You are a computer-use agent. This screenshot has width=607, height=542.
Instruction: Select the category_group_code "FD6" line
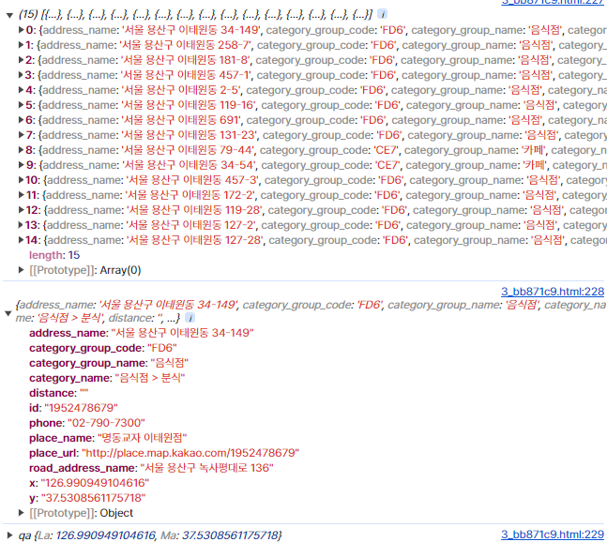(103, 348)
